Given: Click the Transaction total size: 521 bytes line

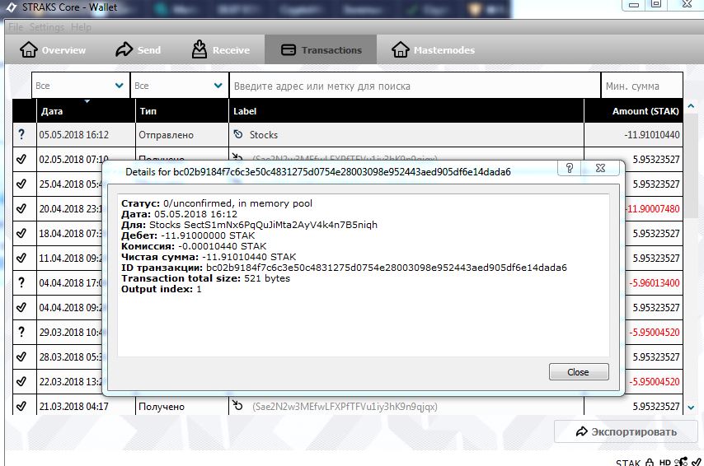Looking at the screenshot, I should 205,278.
